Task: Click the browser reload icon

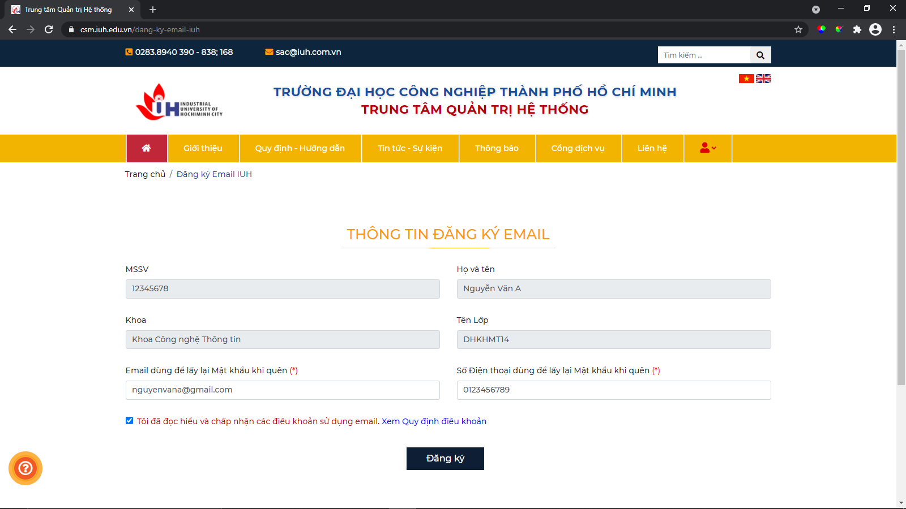Action: tap(48, 29)
